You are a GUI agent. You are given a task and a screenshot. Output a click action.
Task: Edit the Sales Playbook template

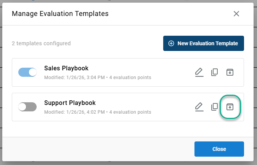click(199, 72)
